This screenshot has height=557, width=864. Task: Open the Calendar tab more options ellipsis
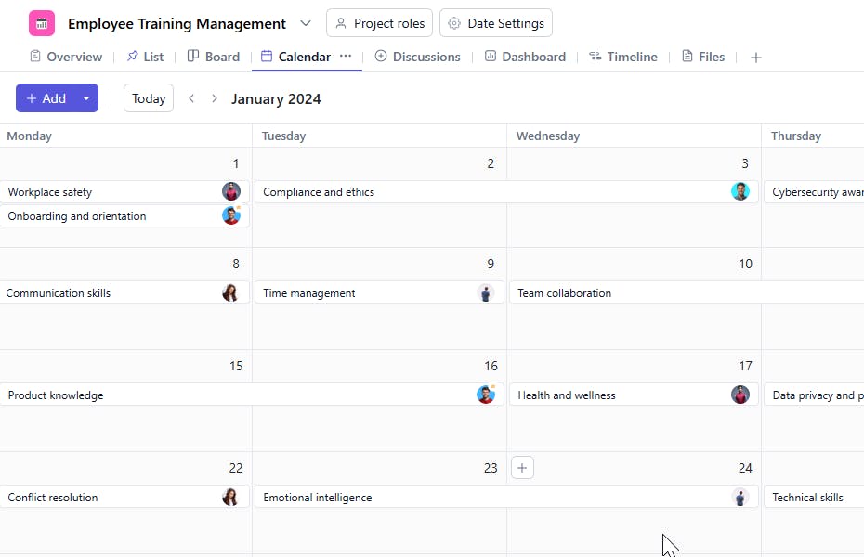coord(346,57)
